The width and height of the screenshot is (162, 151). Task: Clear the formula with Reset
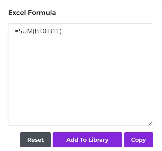tap(35, 140)
